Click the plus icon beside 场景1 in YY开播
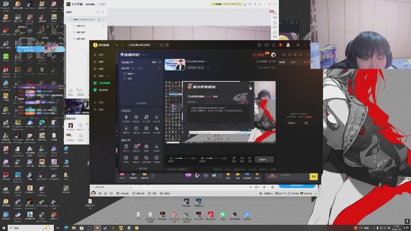Viewport: 411px width, 231px height. (x=103, y=12)
